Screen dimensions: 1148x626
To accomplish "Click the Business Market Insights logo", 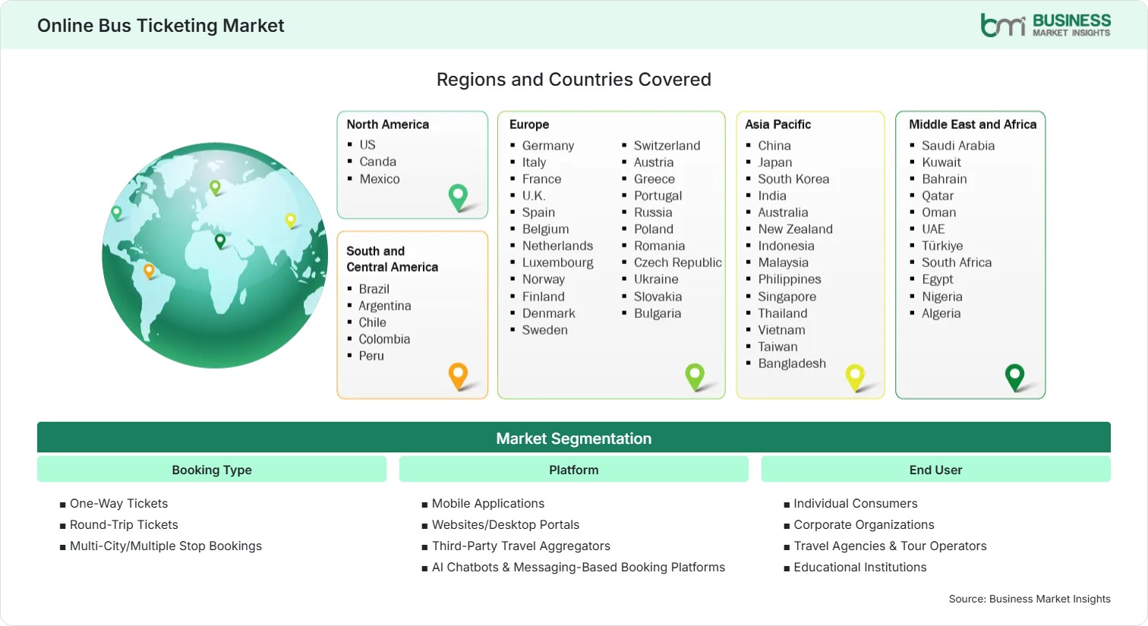I will [1045, 25].
